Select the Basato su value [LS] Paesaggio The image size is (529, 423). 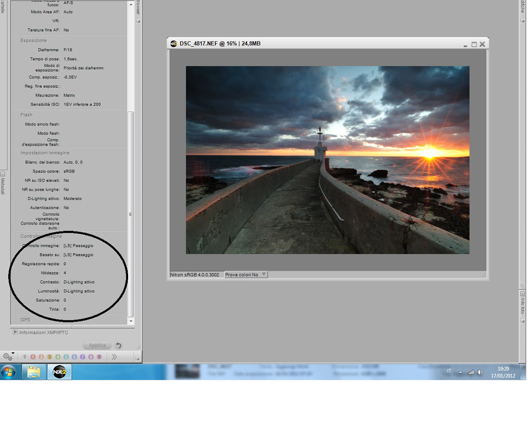[79, 255]
